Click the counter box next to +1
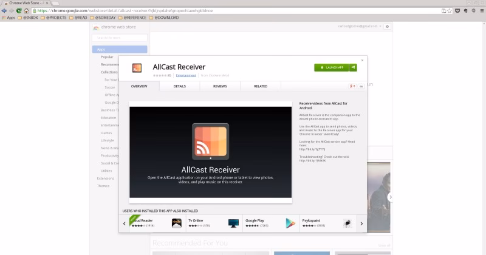Image resolution: width=486 pixels, height=255 pixels. tap(361, 86)
